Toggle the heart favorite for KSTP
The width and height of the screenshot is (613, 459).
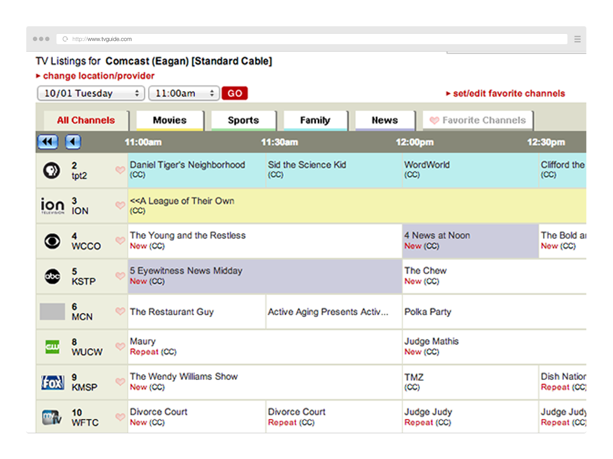(120, 276)
